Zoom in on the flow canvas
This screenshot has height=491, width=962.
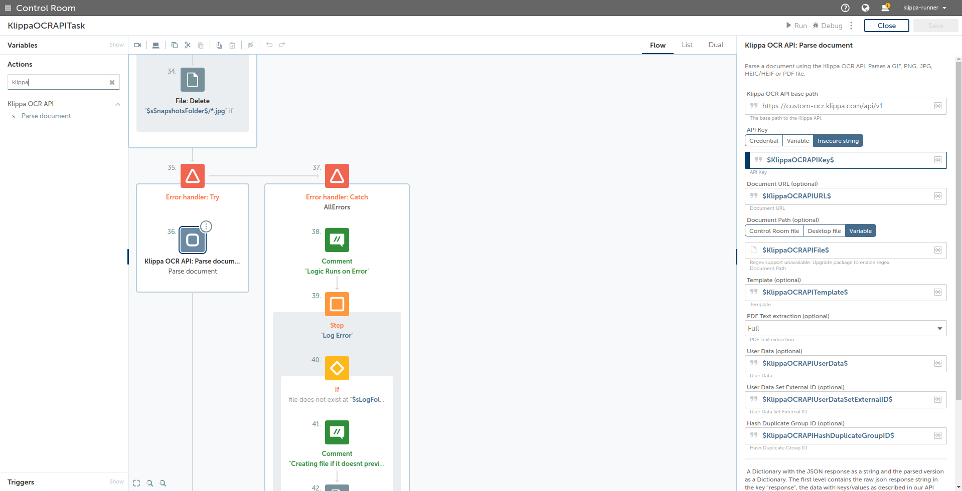[x=163, y=483]
